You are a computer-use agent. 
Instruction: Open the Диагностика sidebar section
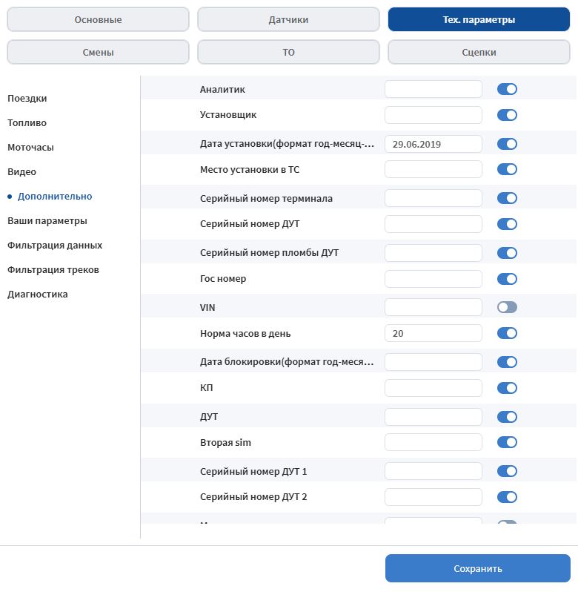point(38,294)
